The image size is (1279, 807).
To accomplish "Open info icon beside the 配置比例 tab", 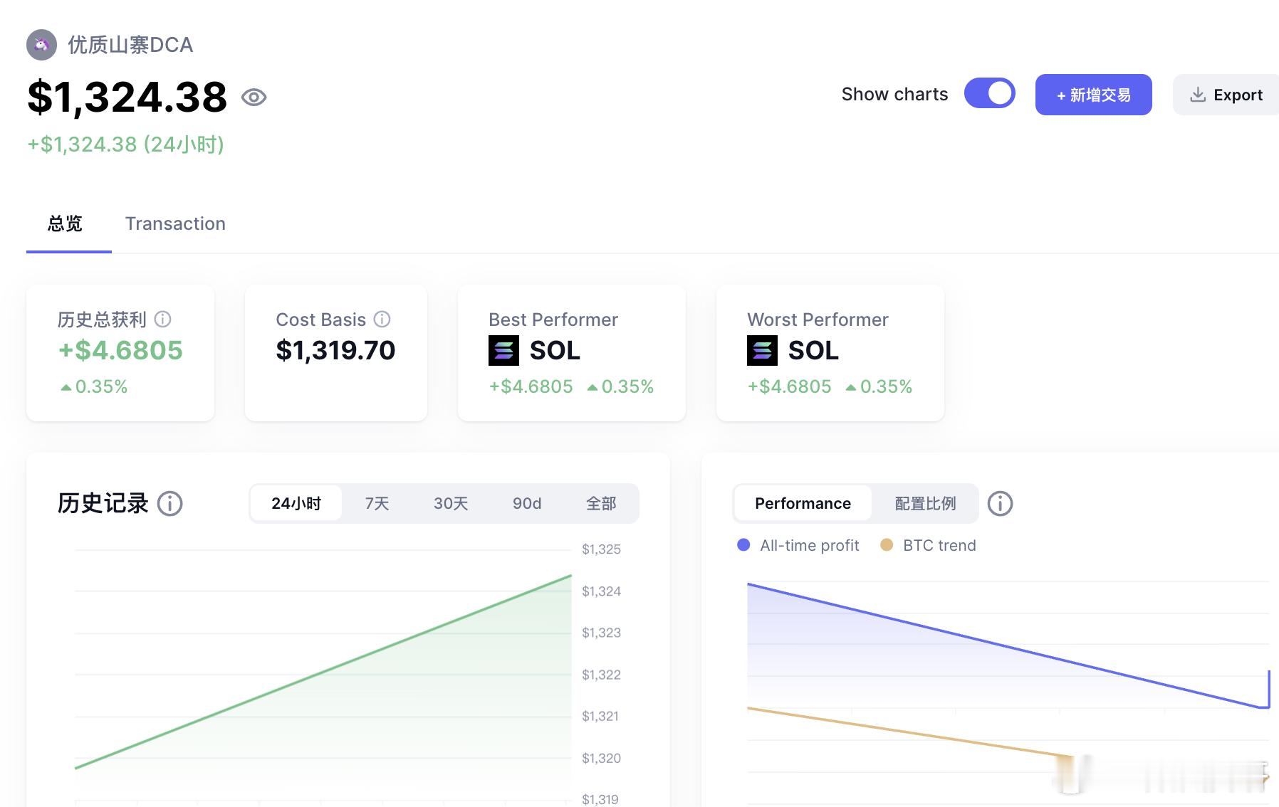I will point(1000,504).
